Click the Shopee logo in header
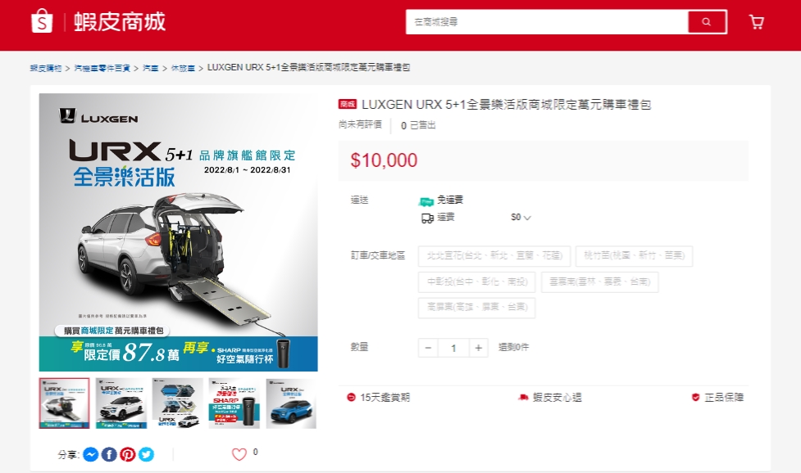Screen dimensions: 801x473 [41, 22]
